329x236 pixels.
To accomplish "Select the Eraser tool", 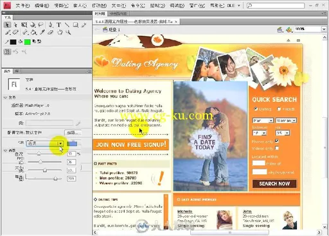I will tap(51, 33).
